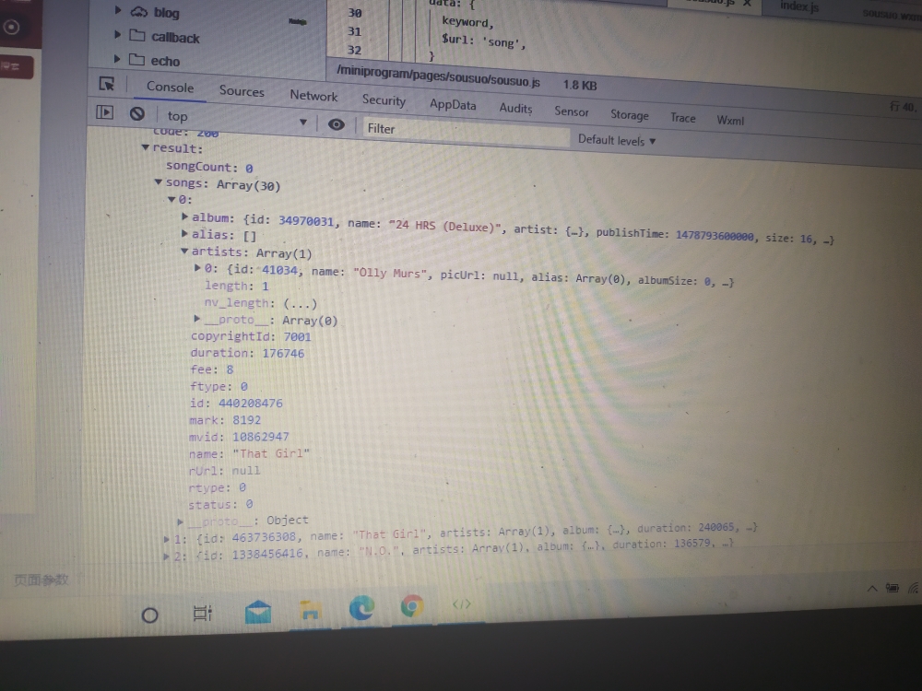922x691 pixels.
Task: Switch to the Sensor tab
Action: [572, 111]
